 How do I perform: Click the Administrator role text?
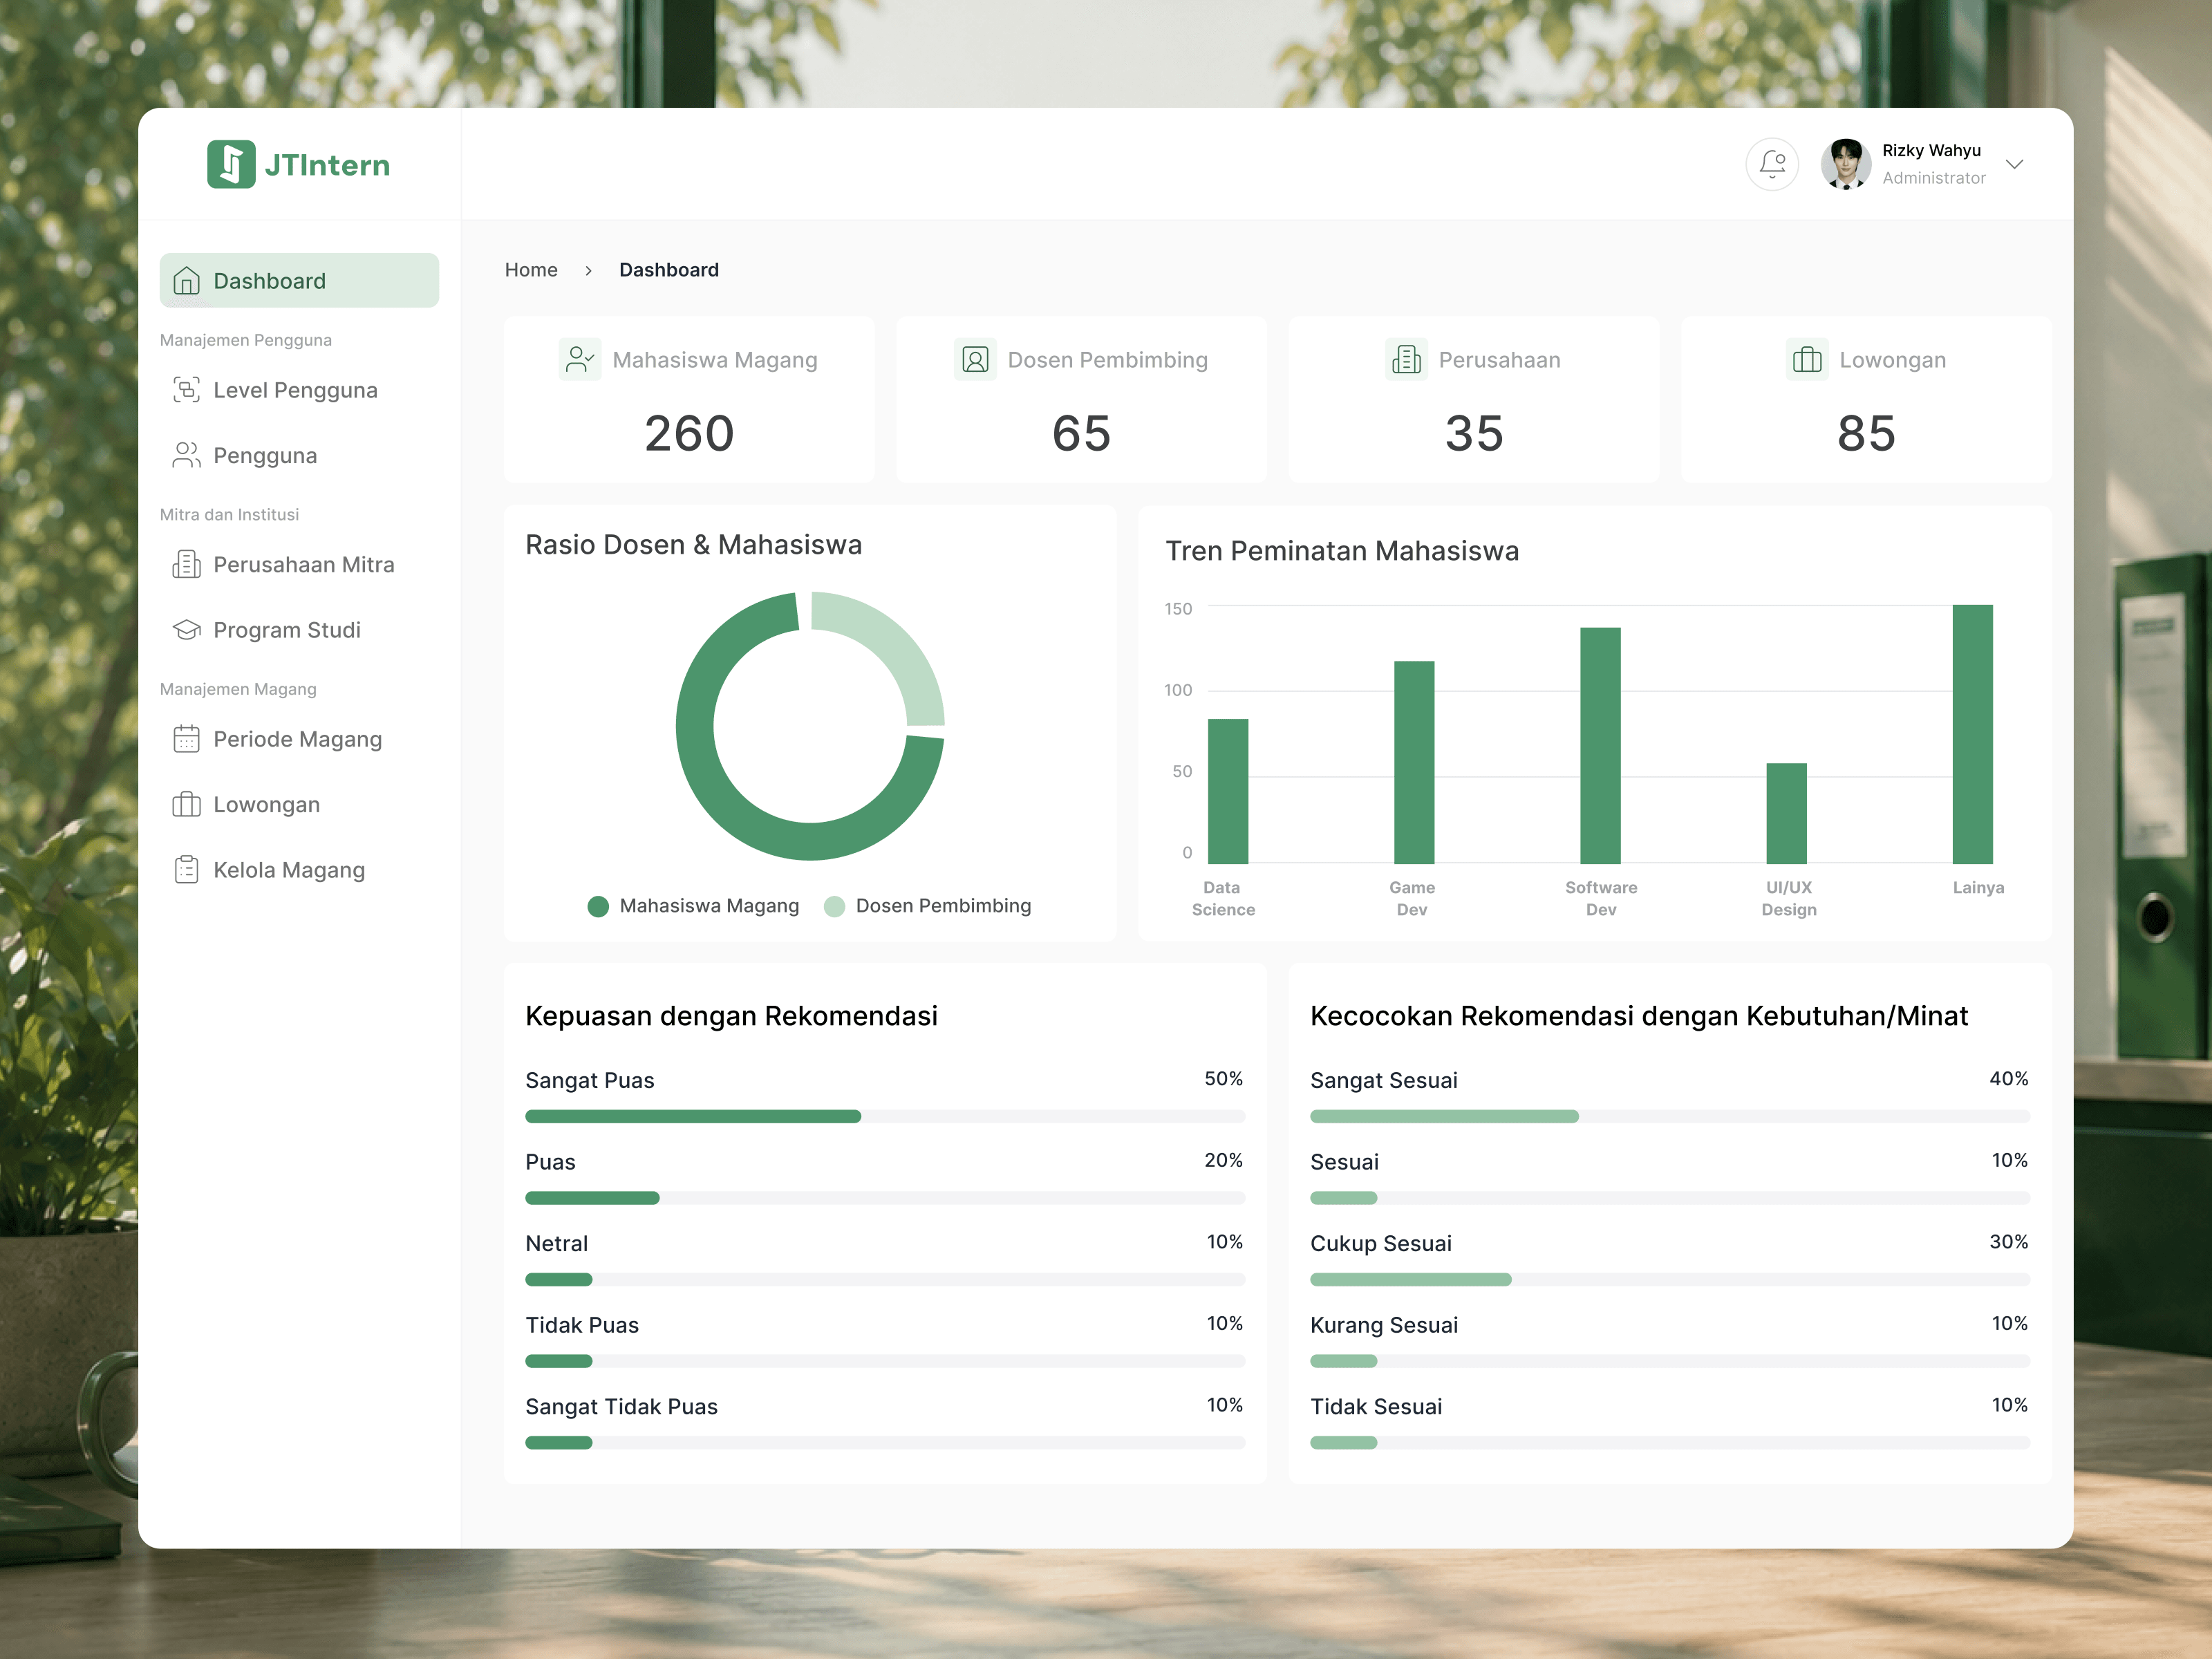pos(1934,178)
